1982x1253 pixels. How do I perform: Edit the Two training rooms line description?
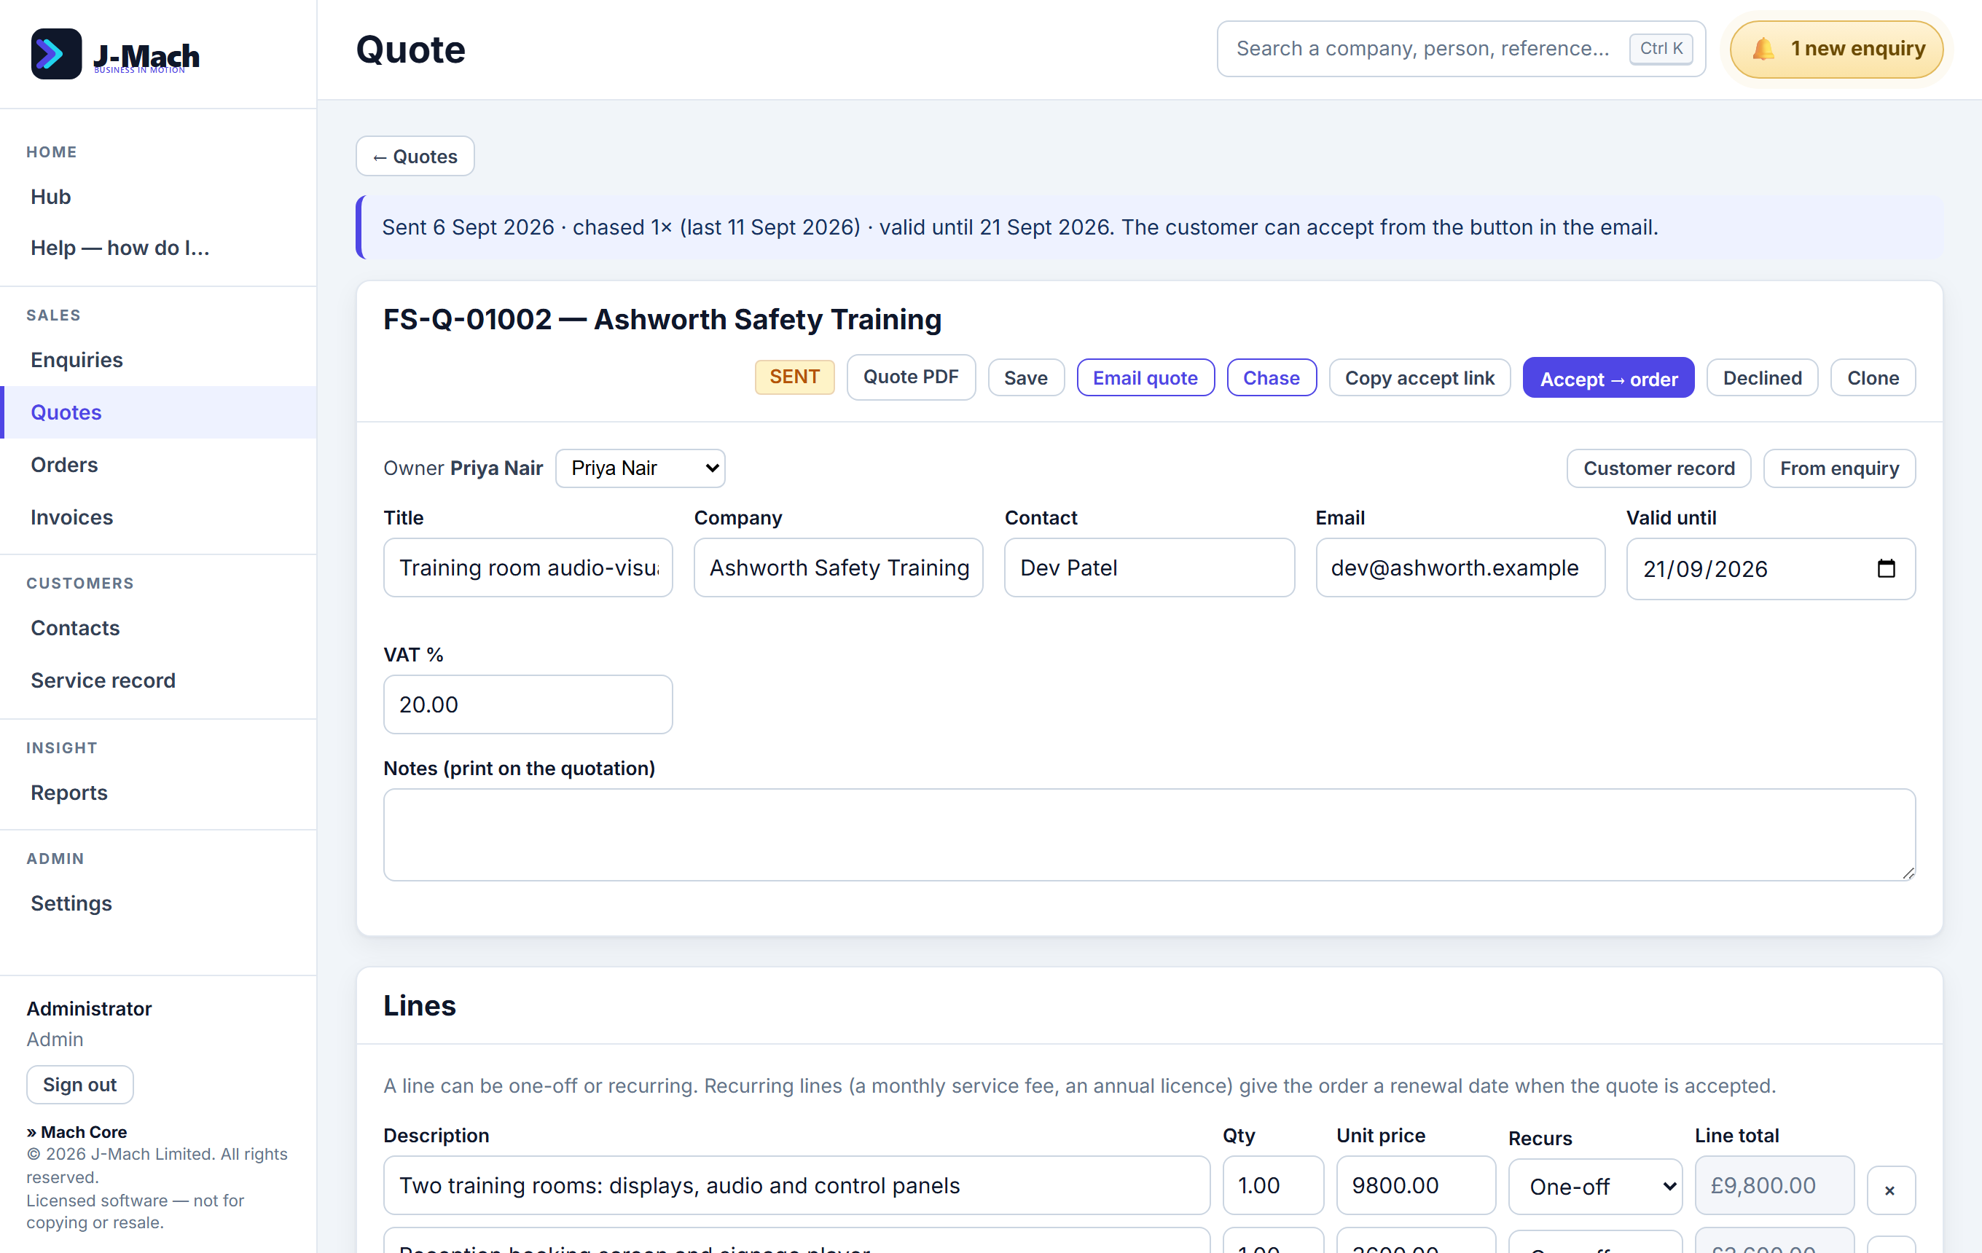point(796,1185)
